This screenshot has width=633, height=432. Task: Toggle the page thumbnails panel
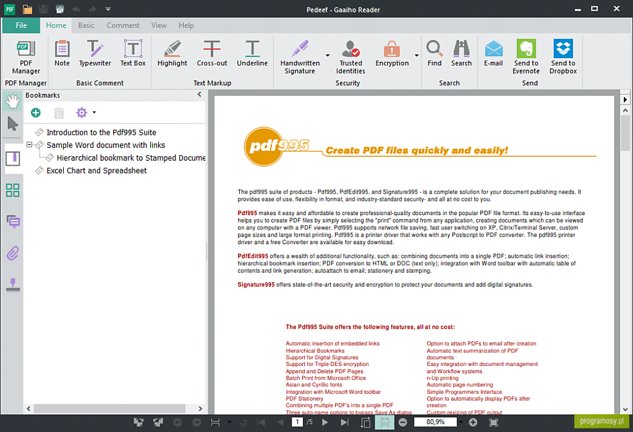coord(13,190)
